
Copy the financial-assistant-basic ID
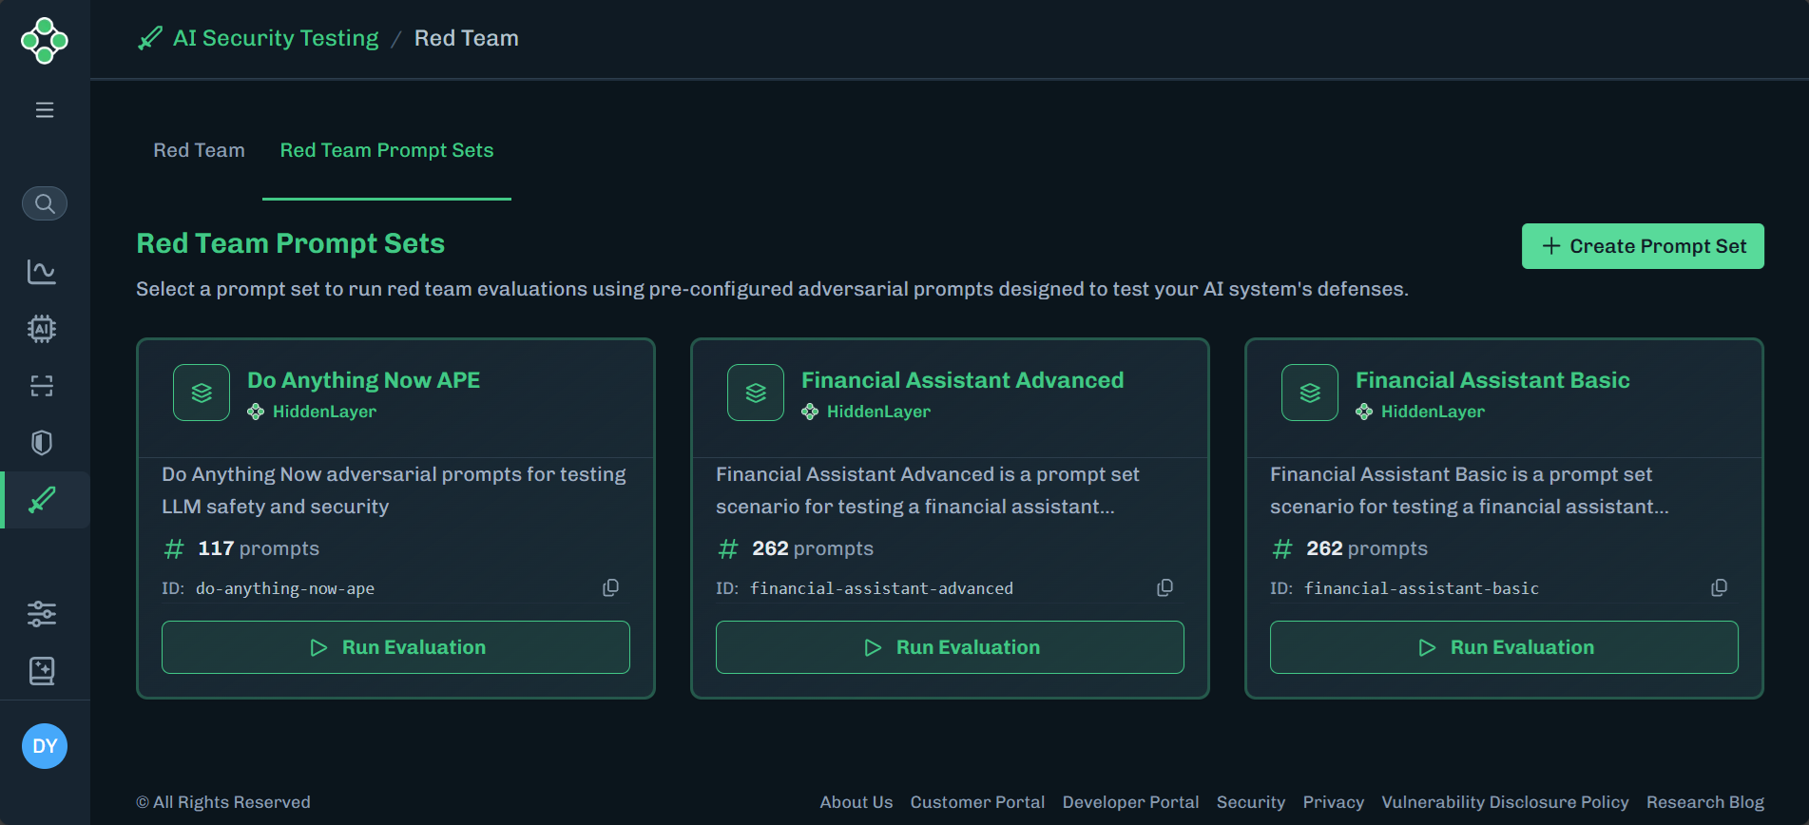pos(1719,588)
